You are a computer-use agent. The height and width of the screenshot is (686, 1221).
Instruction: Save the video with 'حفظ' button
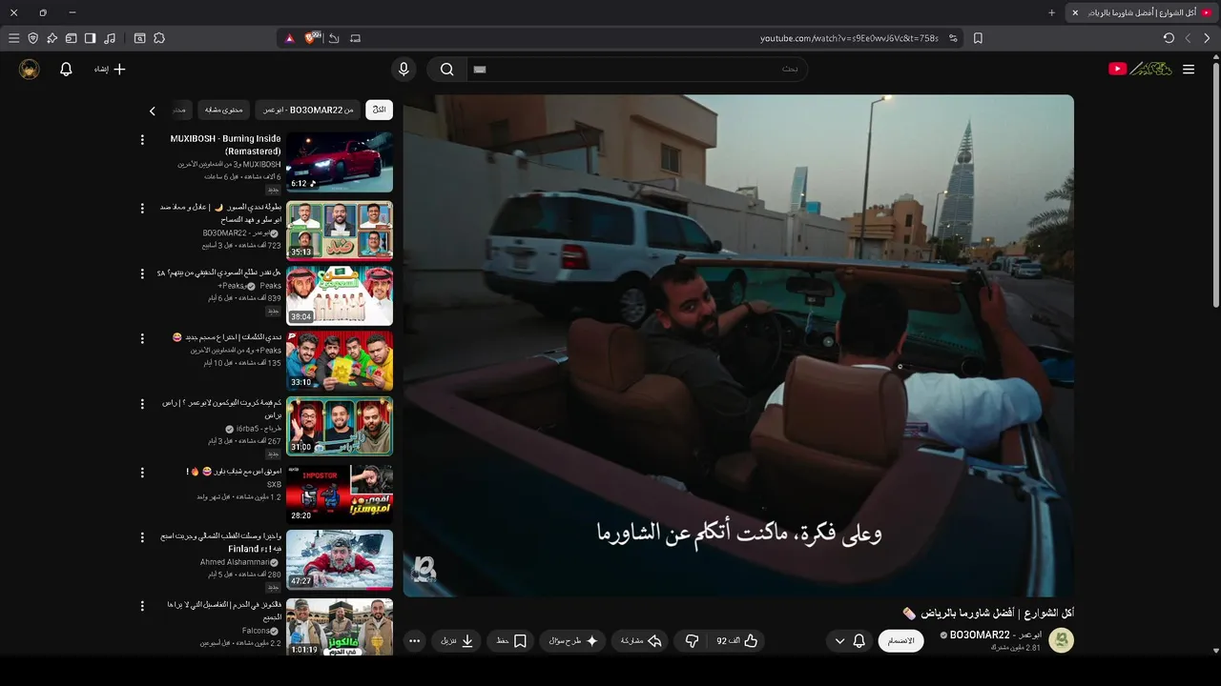pos(511,641)
